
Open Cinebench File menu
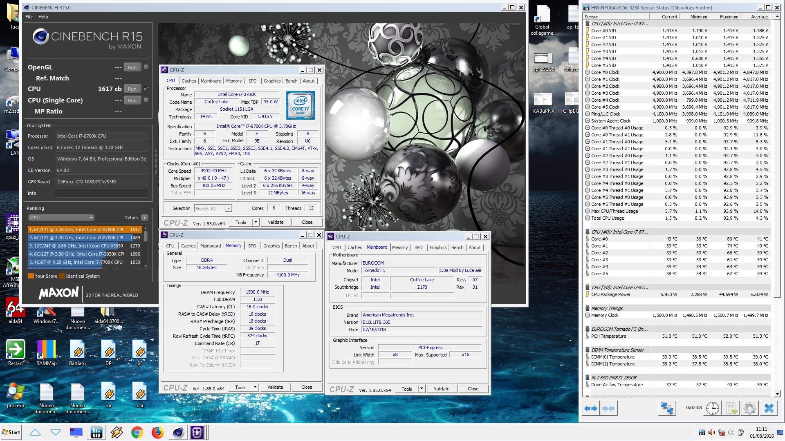click(x=29, y=17)
